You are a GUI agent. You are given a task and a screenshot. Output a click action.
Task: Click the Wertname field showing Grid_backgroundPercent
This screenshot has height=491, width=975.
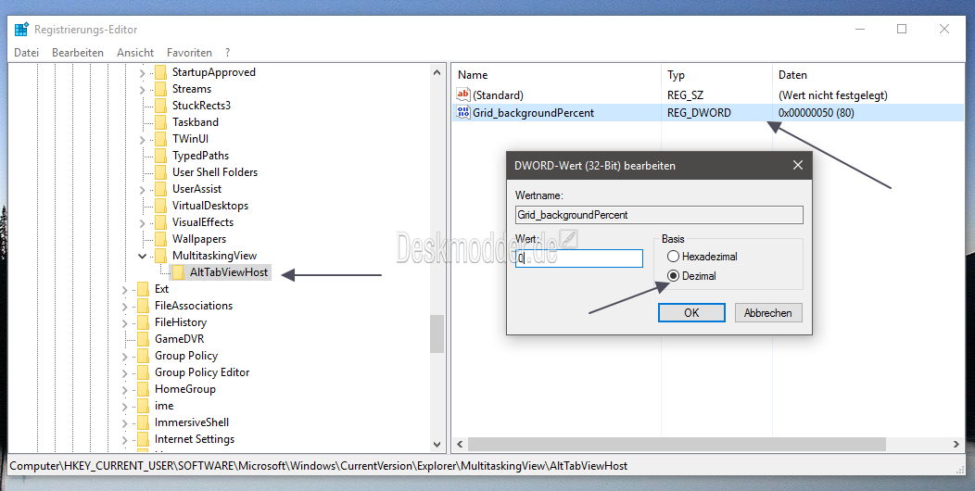point(659,215)
